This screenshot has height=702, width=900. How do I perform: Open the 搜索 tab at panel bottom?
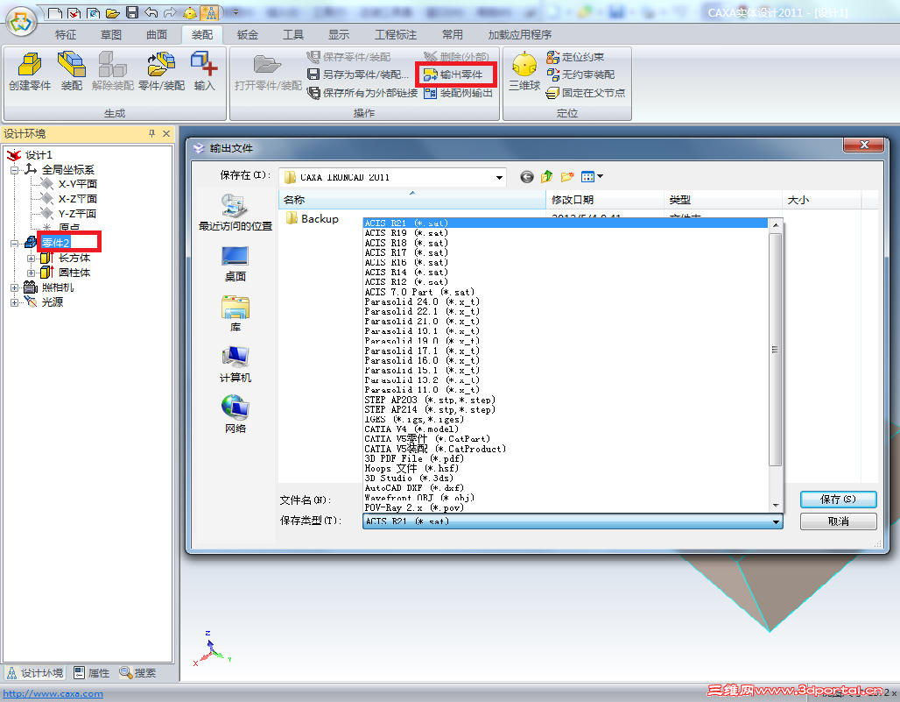point(137,673)
